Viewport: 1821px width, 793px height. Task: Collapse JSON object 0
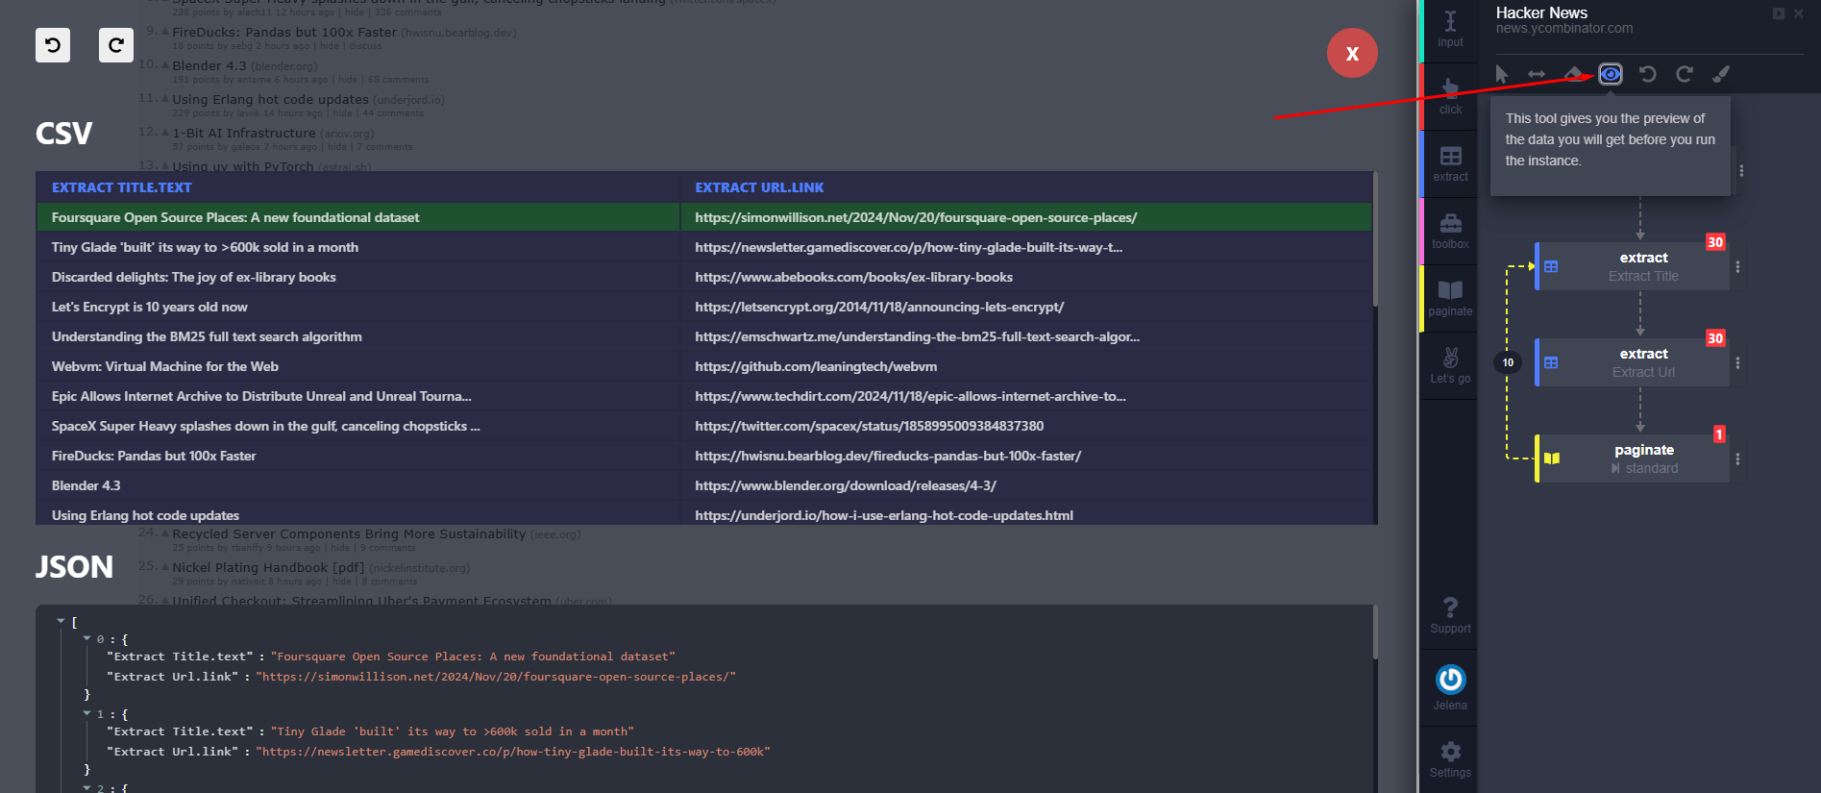[86, 638]
